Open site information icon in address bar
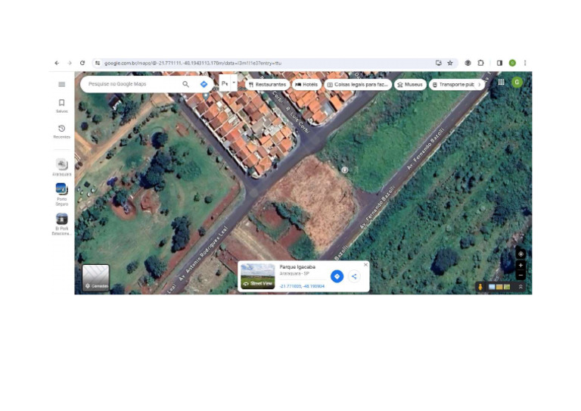This screenshot has height=411, width=581. tap(98, 63)
